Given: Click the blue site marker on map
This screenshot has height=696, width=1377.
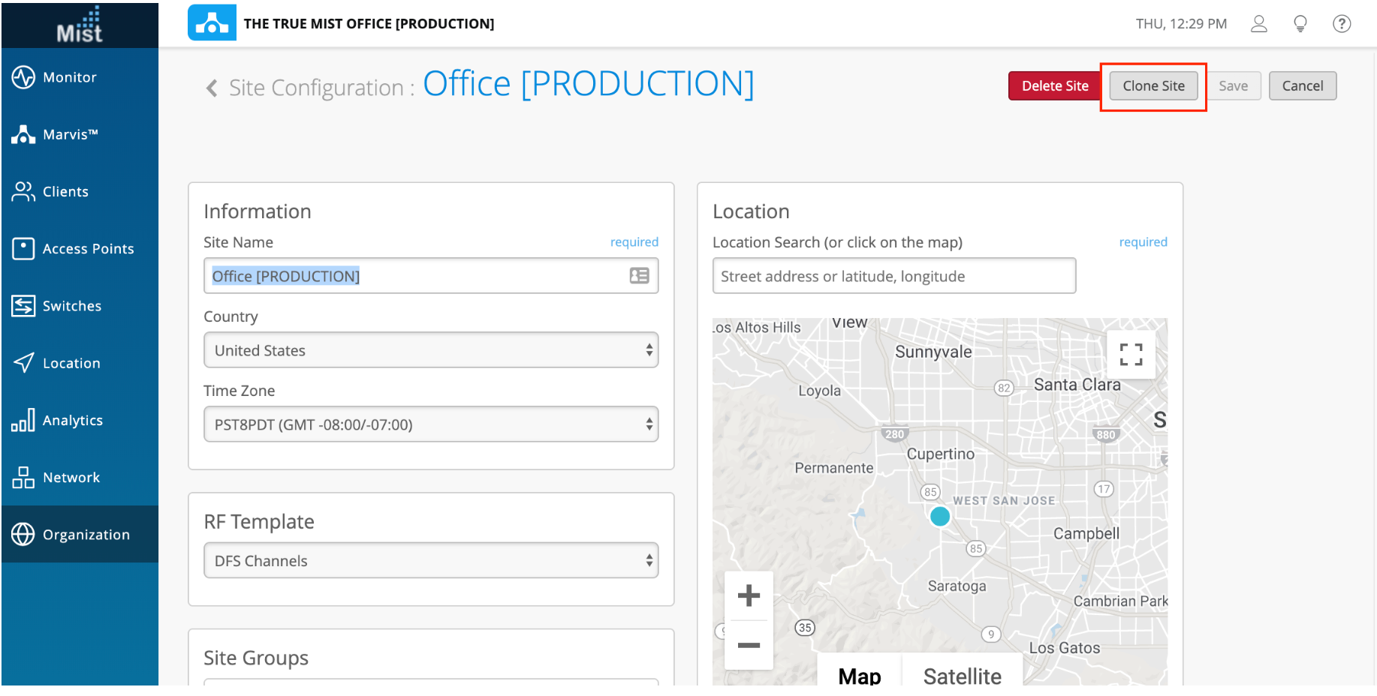Looking at the screenshot, I should tap(940, 516).
